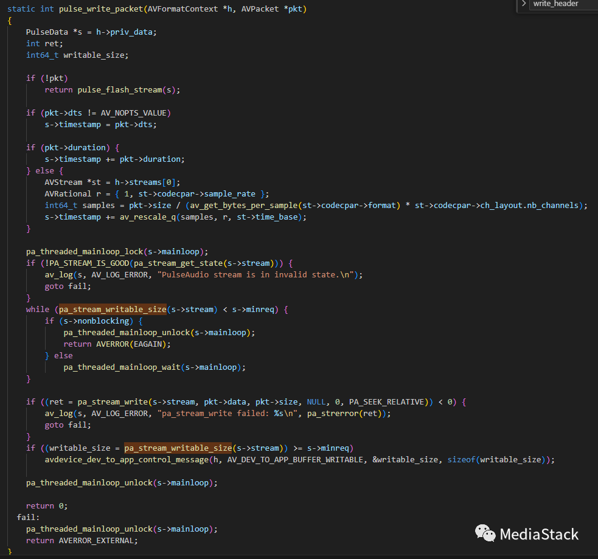Click the AV_DEV_TO_APP_BUFFER_WRITABLE constant
Image resolution: width=598 pixels, height=559 pixels.
[297, 460]
